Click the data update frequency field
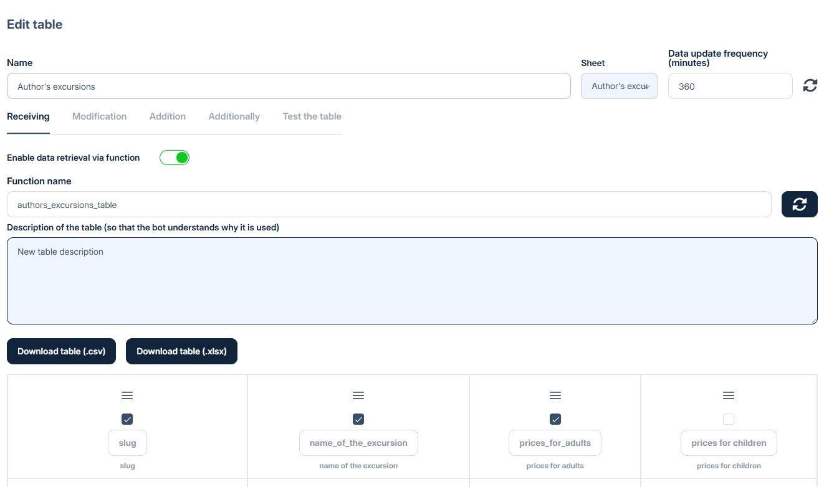824x487 pixels. 730,86
